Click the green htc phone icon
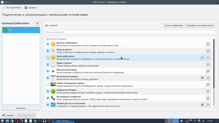This screenshot has height=123, width=219. click(x=5, y=30)
